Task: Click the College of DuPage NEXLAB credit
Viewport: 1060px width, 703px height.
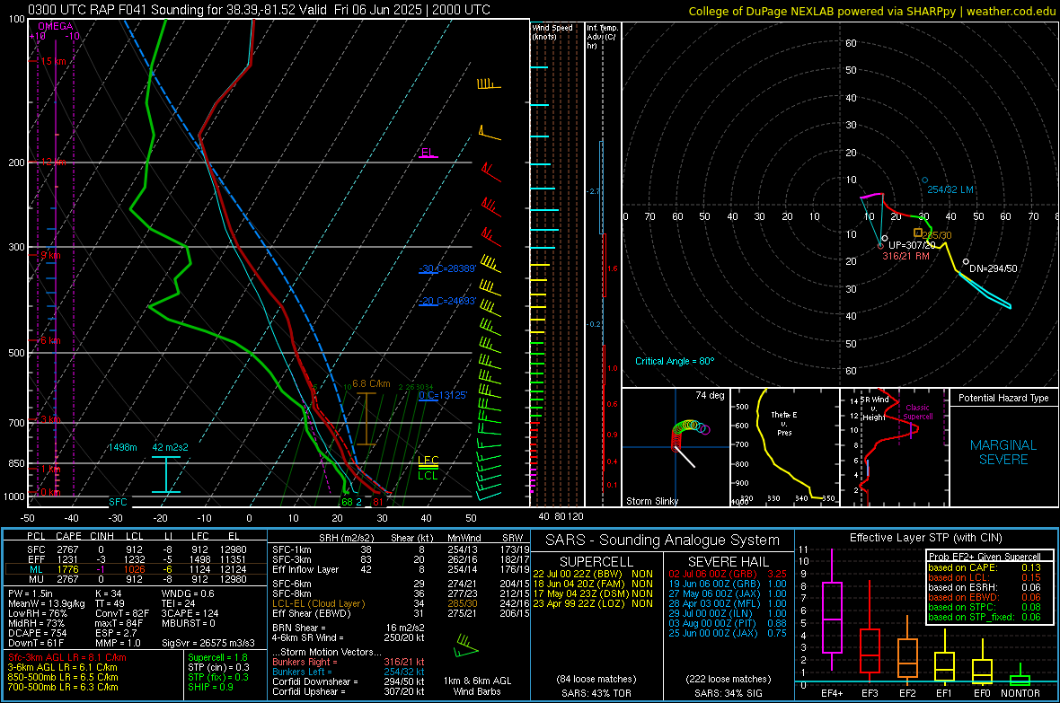Action: pos(871,11)
